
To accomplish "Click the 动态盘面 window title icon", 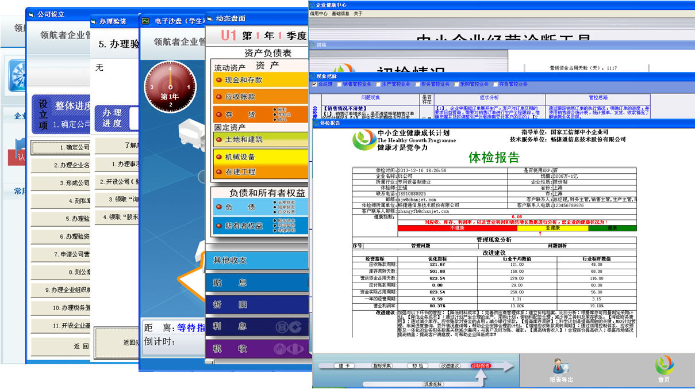I will point(210,18).
